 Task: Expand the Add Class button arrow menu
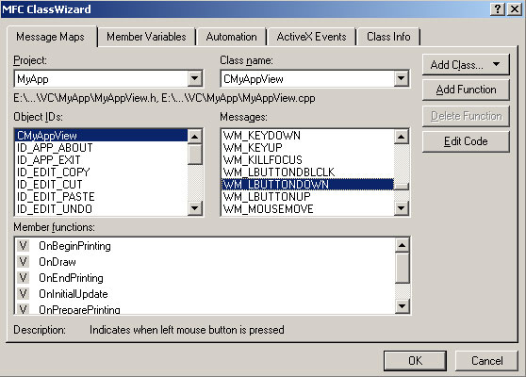point(496,64)
